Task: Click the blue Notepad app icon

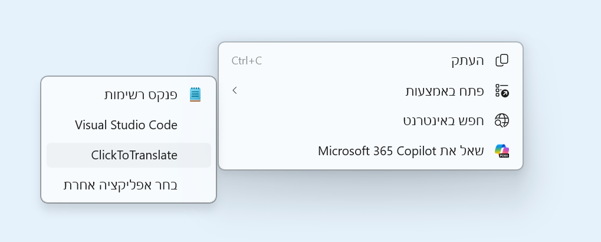Action: click(195, 94)
